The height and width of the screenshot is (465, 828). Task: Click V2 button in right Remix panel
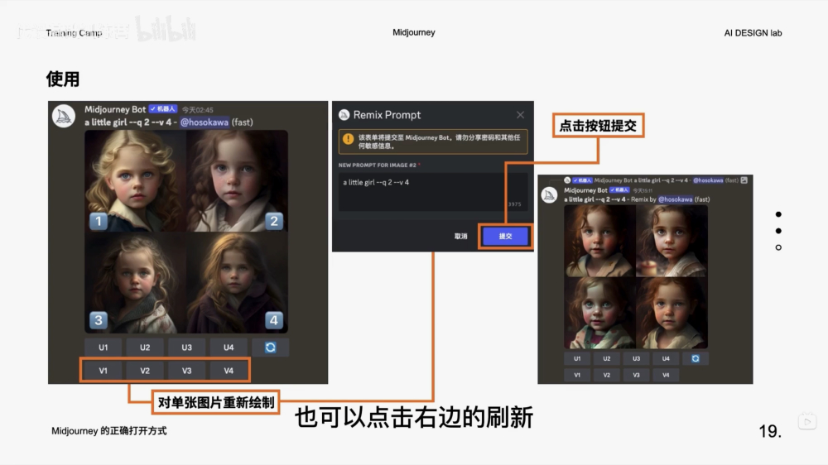(607, 375)
